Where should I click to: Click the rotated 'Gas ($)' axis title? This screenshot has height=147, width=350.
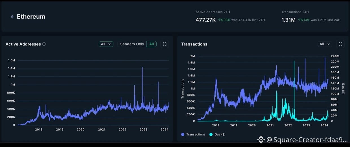[343, 89]
